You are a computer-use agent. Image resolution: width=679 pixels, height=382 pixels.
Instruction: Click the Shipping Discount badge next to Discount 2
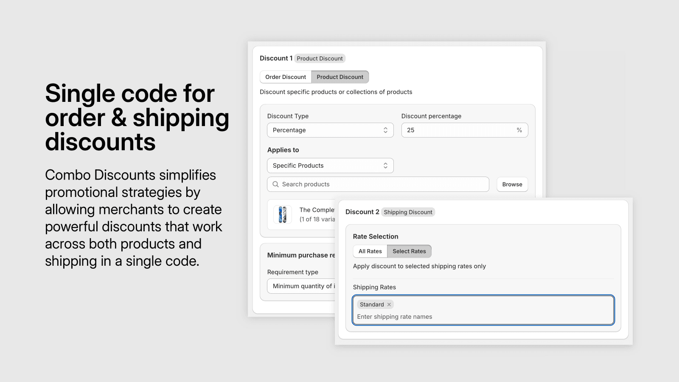point(407,212)
